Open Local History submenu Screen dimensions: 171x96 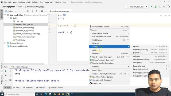click(109, 70)
